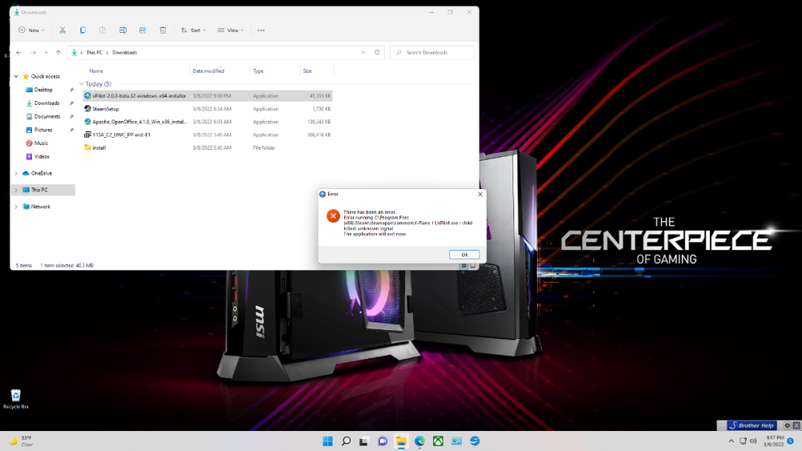Open the See more ellipsis menu

point(261,30)
